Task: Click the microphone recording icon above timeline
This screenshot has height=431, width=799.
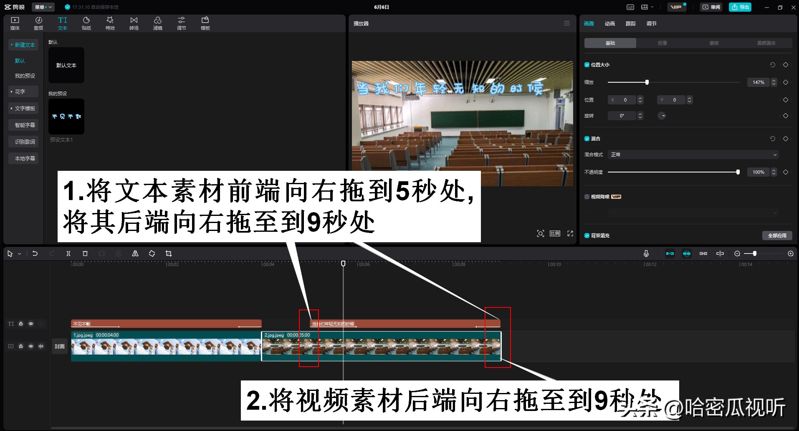Action: click(x=646, y=253)
